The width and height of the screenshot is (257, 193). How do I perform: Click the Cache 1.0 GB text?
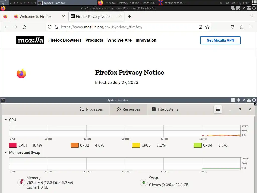click(38, 187)
